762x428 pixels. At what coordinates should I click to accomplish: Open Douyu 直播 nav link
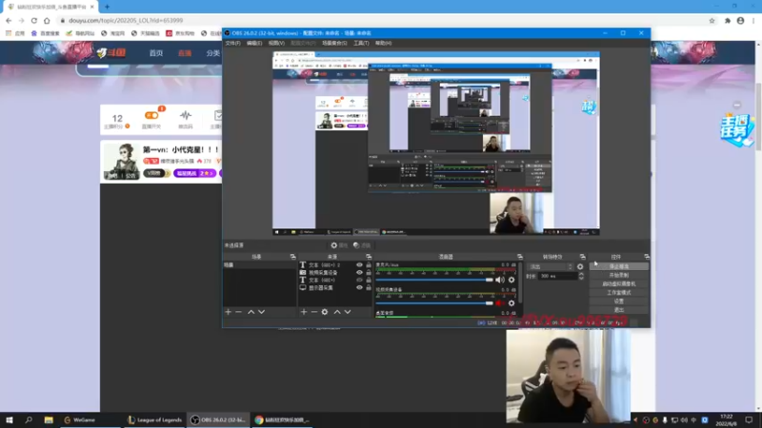(x=185, y=53)
